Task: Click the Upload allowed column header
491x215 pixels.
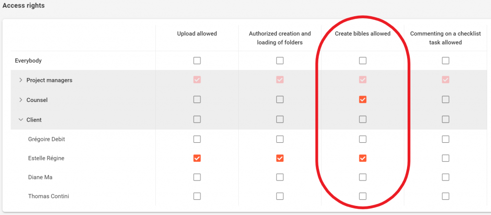Action: 197,34
